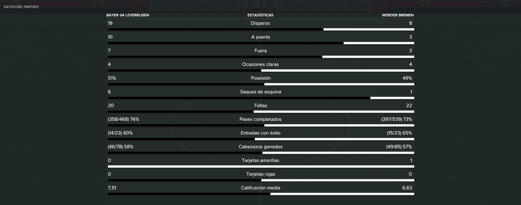Viewport: 521px width, 205px height.
Task: Click the Datos del Partido header
Action: click(x=21, y=7)
